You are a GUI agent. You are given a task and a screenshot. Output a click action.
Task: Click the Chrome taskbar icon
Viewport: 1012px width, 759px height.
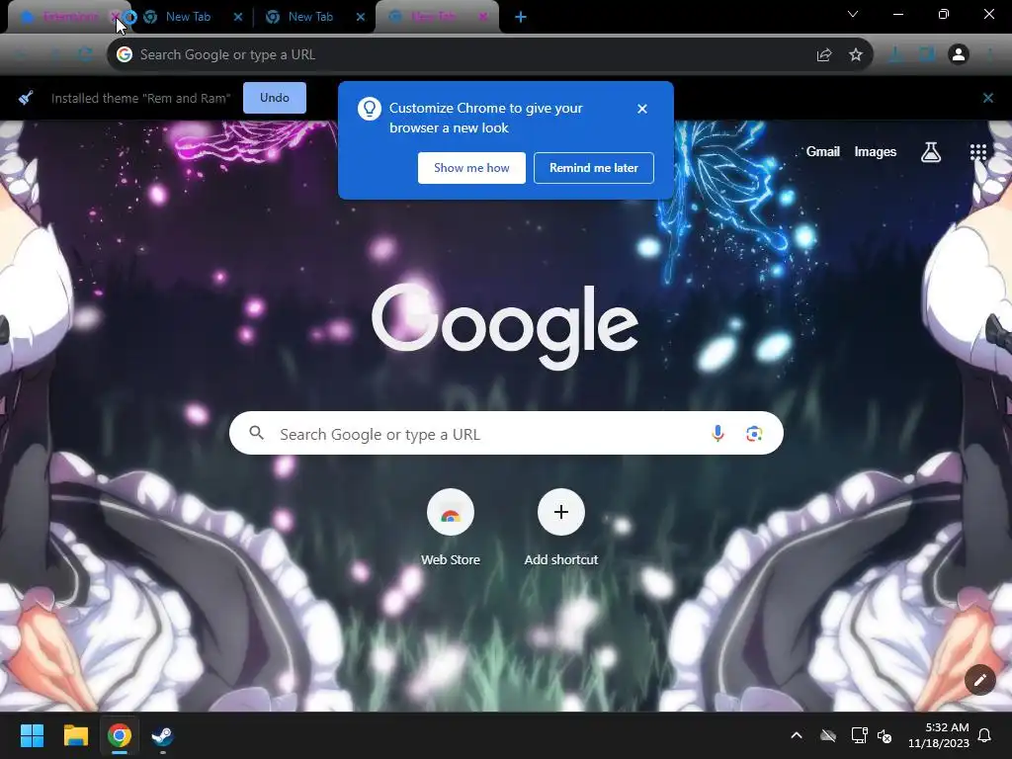coord(119,735)
